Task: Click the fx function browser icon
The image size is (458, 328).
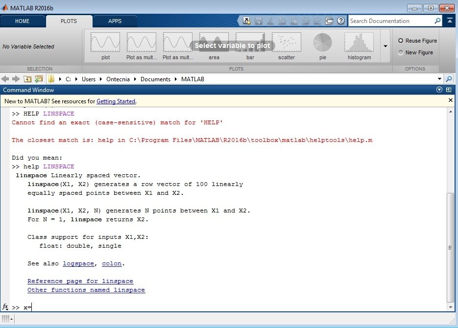Action: point(5,306)
